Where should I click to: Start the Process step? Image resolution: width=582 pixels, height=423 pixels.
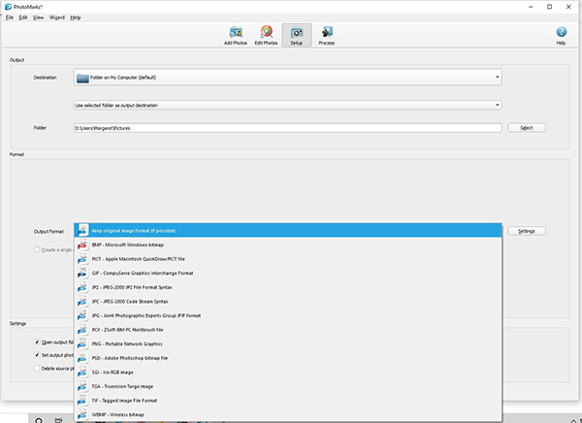[326, 35]
